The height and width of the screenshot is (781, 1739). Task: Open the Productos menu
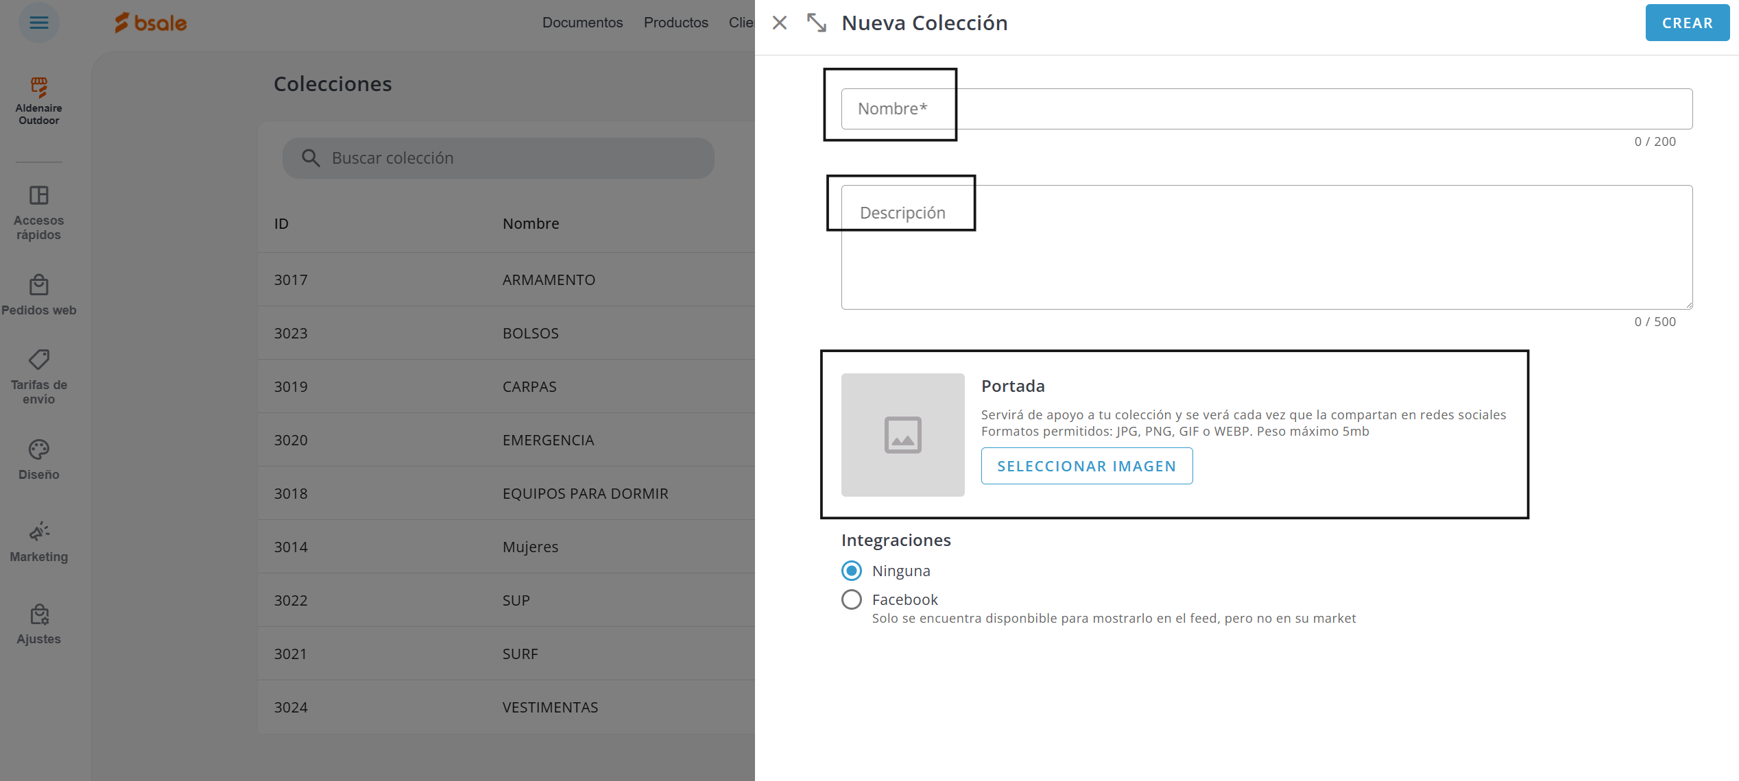pos(675,23)
